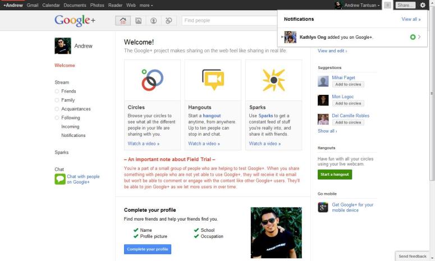
Task: Click the Del Camille Robles name link
Action: (x=350, y=116)
